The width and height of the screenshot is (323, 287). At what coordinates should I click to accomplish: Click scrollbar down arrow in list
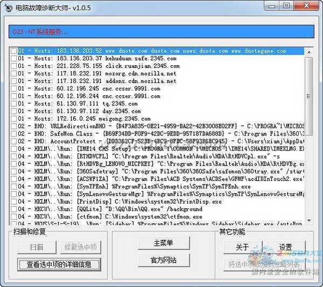pos(309,221)
